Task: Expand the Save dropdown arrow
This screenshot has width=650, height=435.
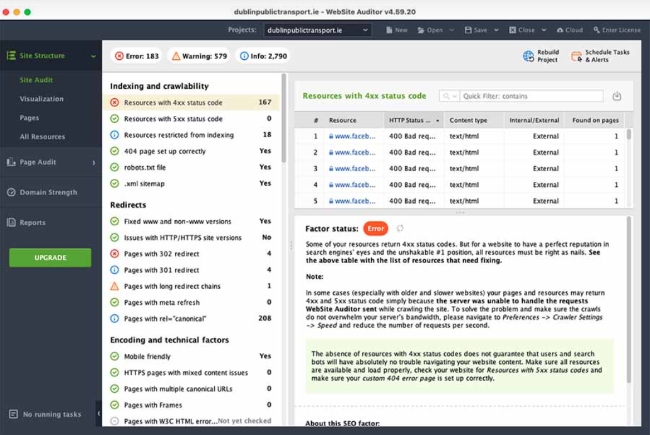Action: (495, 29)
